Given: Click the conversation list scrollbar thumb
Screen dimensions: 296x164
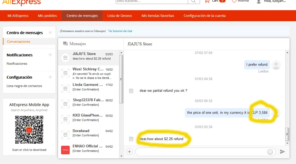Looking at the screenshot, I should (121, 79).
